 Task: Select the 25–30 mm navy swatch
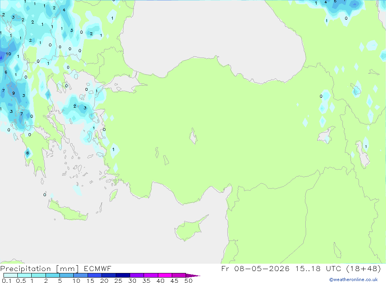(123, 275)
